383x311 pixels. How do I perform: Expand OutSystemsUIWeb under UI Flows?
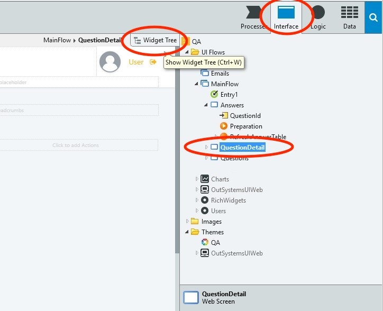[197, 189]
